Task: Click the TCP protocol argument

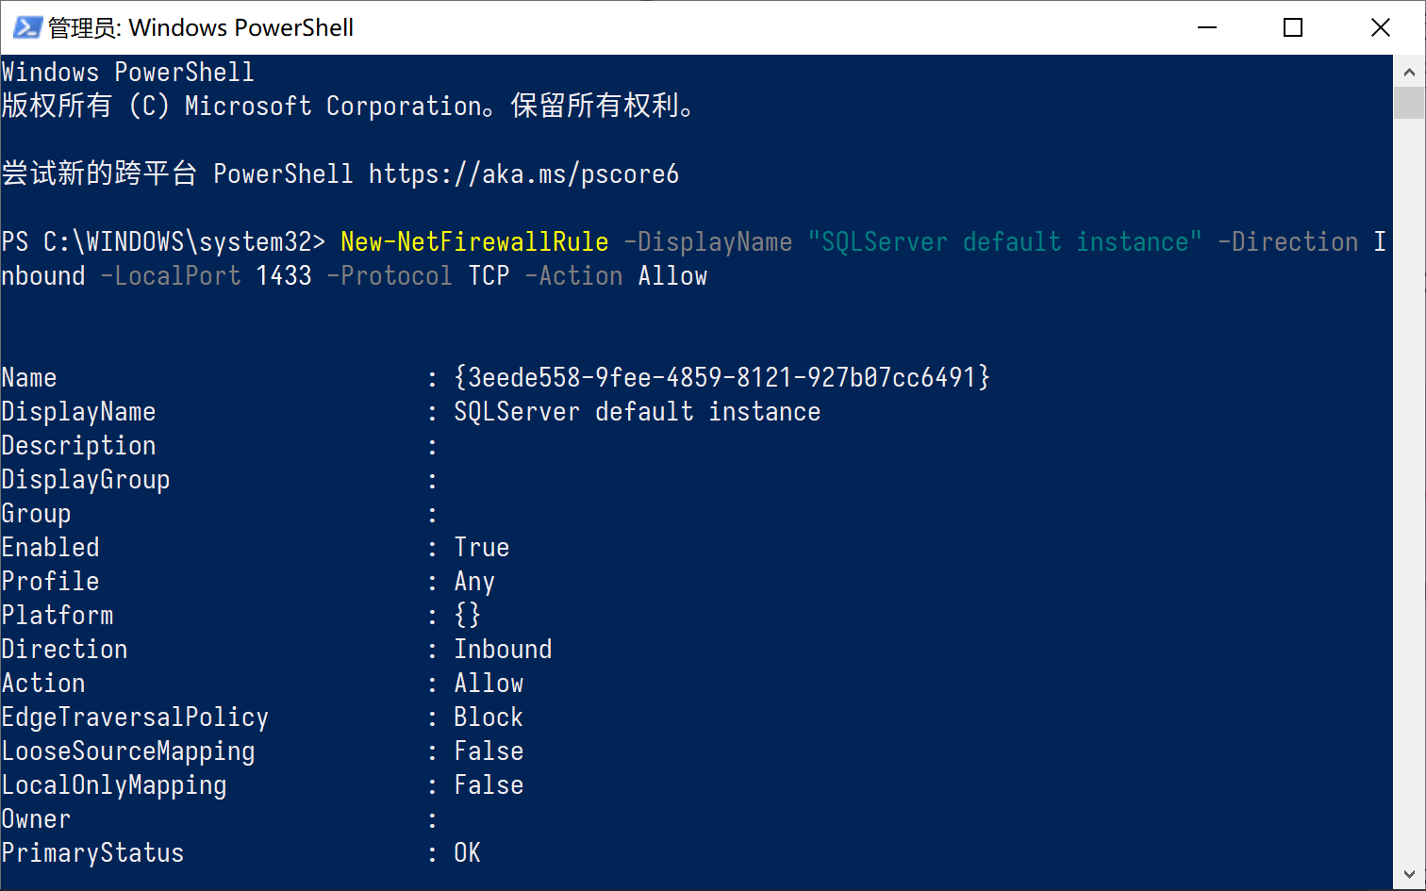Action: click(x=489, y=276)
